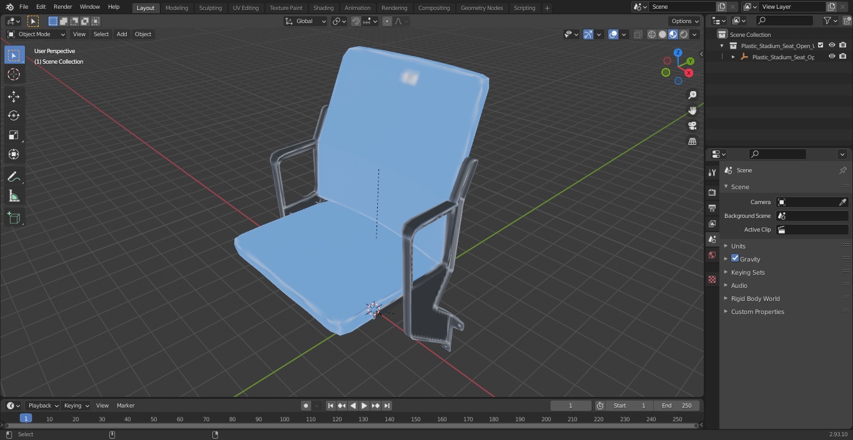Click the timeline horizontal scrollbar
853x440 pixels.
(352, 426)
